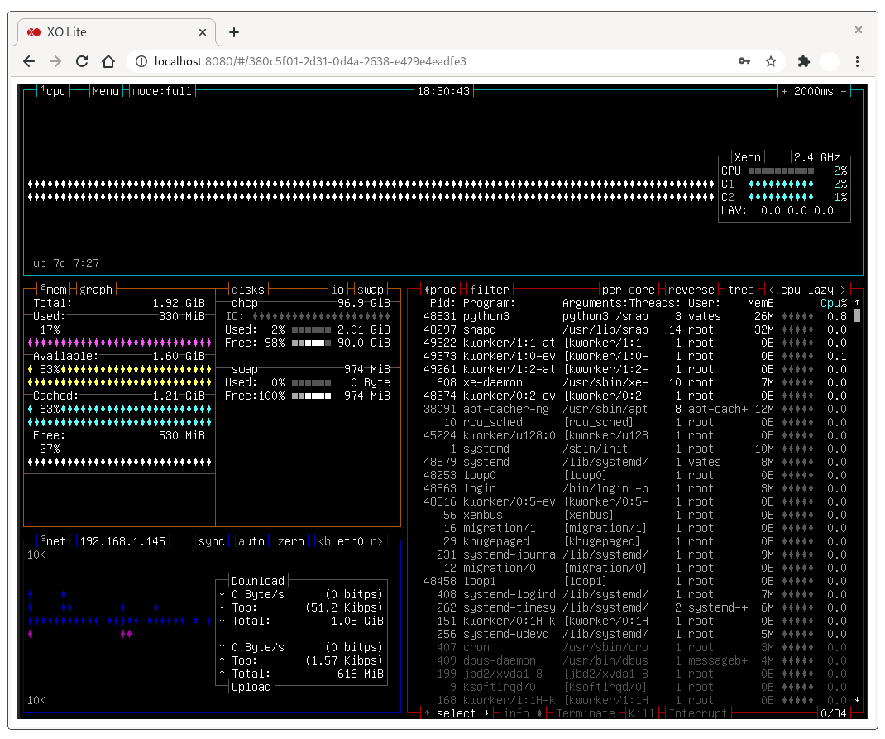
Task: Click the Terminate button in proc footer
Action: (x=586, y=713)
